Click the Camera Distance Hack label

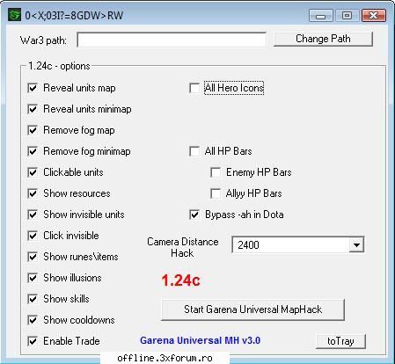point(183,247)
